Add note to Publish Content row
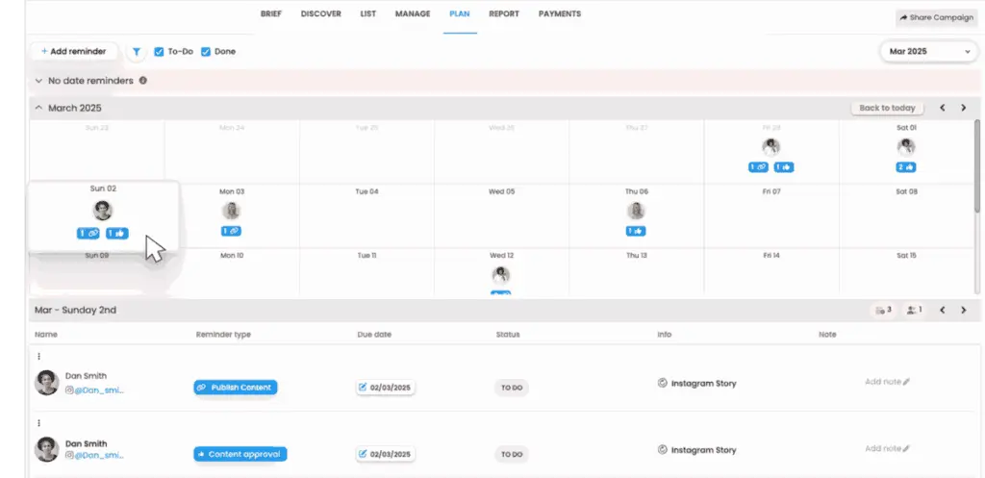The image size is (985, 478). pyautogui.click(x=887, y=382)
